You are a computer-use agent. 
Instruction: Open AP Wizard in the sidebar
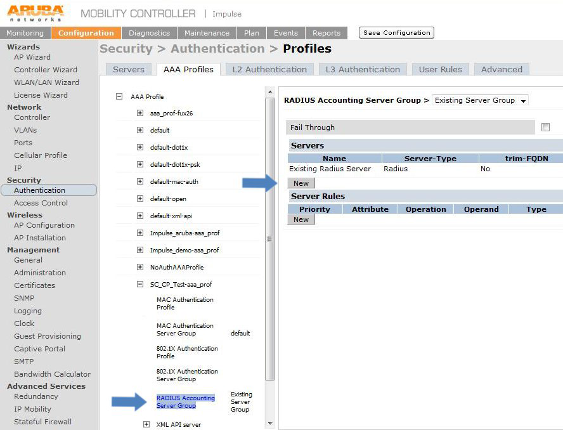[32, 57]
